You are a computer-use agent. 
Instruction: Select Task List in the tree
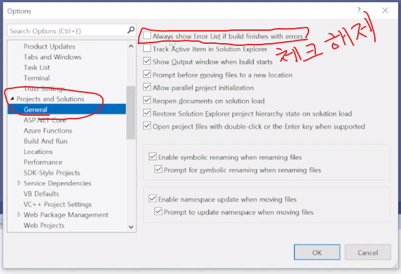36,68
